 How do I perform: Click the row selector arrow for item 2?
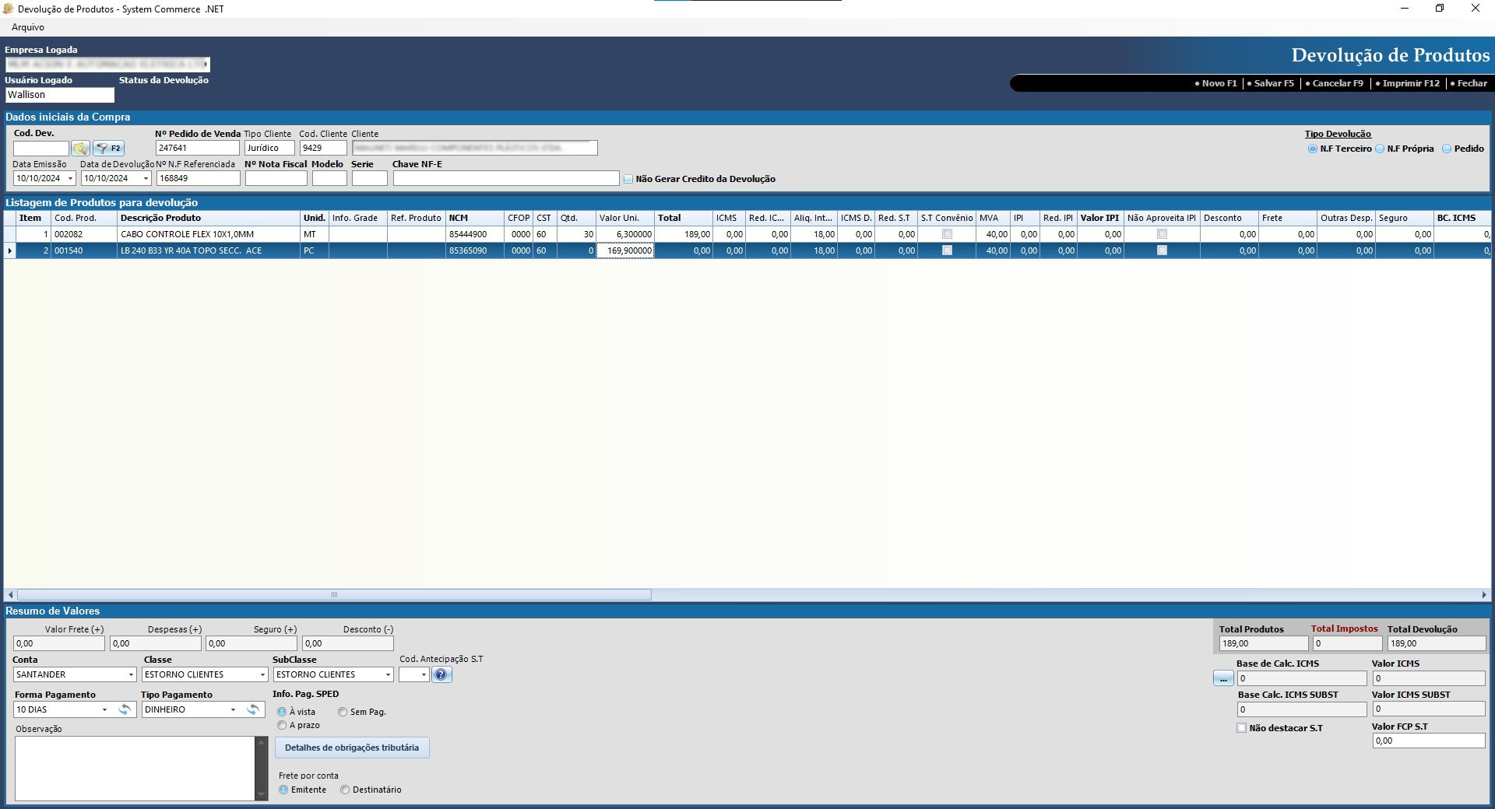(9, 250)
